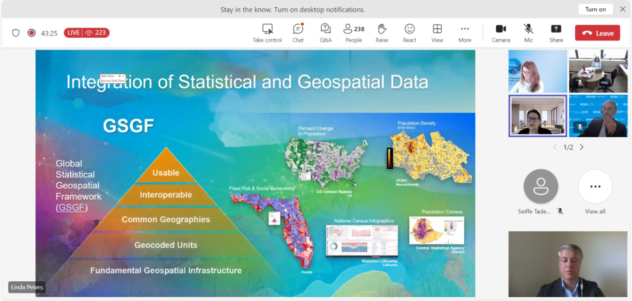Image resolution: width=632 pixels, height=301 pixels.
Task: Click the GSGF link on slide
Action: (72, 207)
